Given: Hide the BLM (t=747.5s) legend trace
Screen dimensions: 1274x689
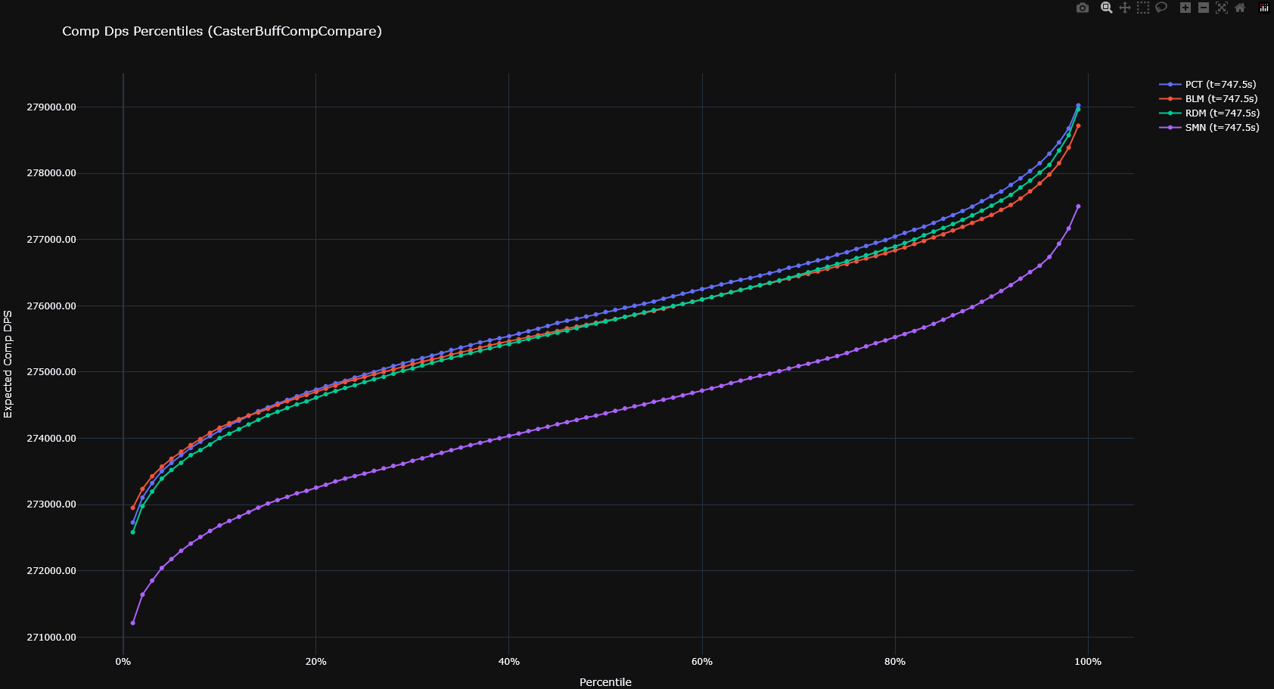Looking at the screenshot, I should coord(1208,99).
